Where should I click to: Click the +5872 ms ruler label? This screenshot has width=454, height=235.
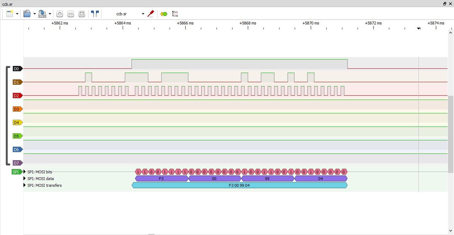coord(373,23)
